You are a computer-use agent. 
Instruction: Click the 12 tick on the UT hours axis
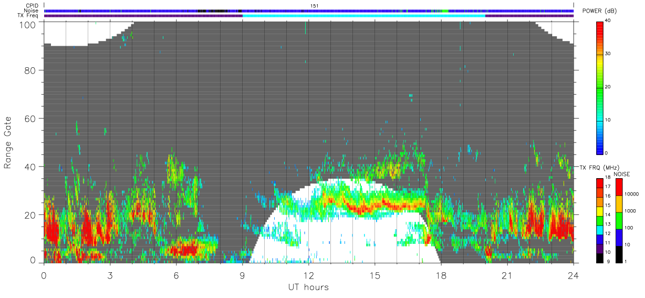(309, 275)
